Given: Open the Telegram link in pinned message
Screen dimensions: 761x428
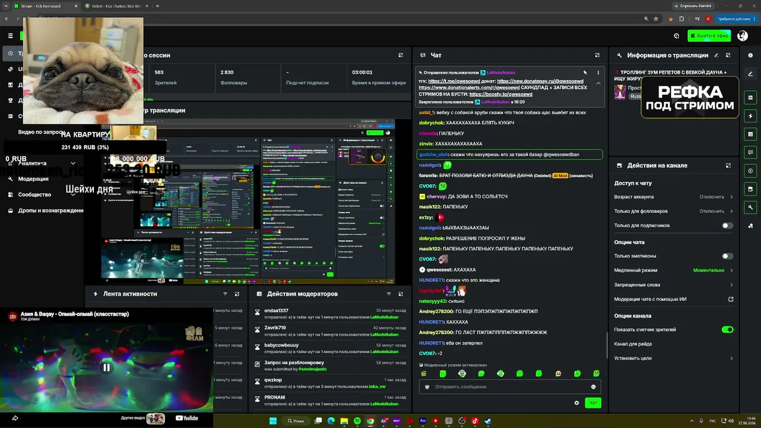Looking at the screenshot, I should tap(454, 81).
